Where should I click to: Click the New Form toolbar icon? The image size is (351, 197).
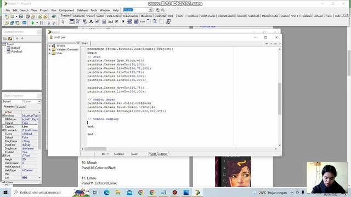coord(24,23)
